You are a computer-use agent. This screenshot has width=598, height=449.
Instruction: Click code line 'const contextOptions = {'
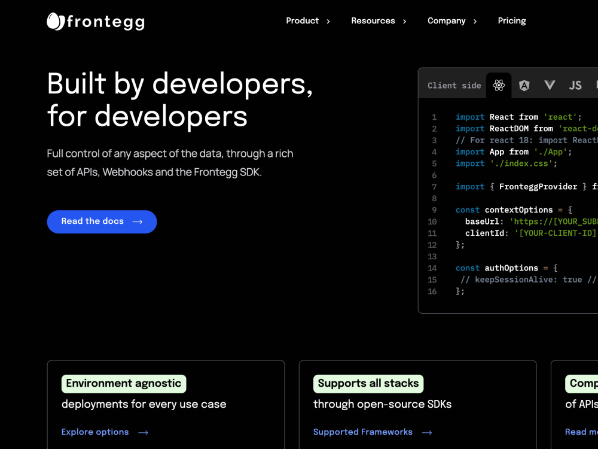point(513,210)
